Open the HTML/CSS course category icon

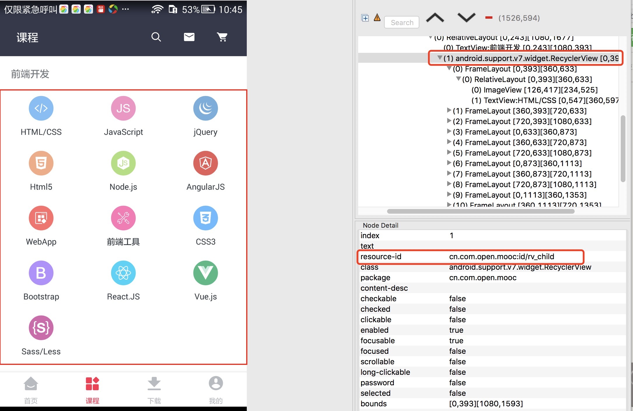click(x=41, y=108)
